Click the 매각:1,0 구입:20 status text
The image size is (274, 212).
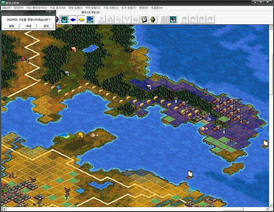(91, 13)
